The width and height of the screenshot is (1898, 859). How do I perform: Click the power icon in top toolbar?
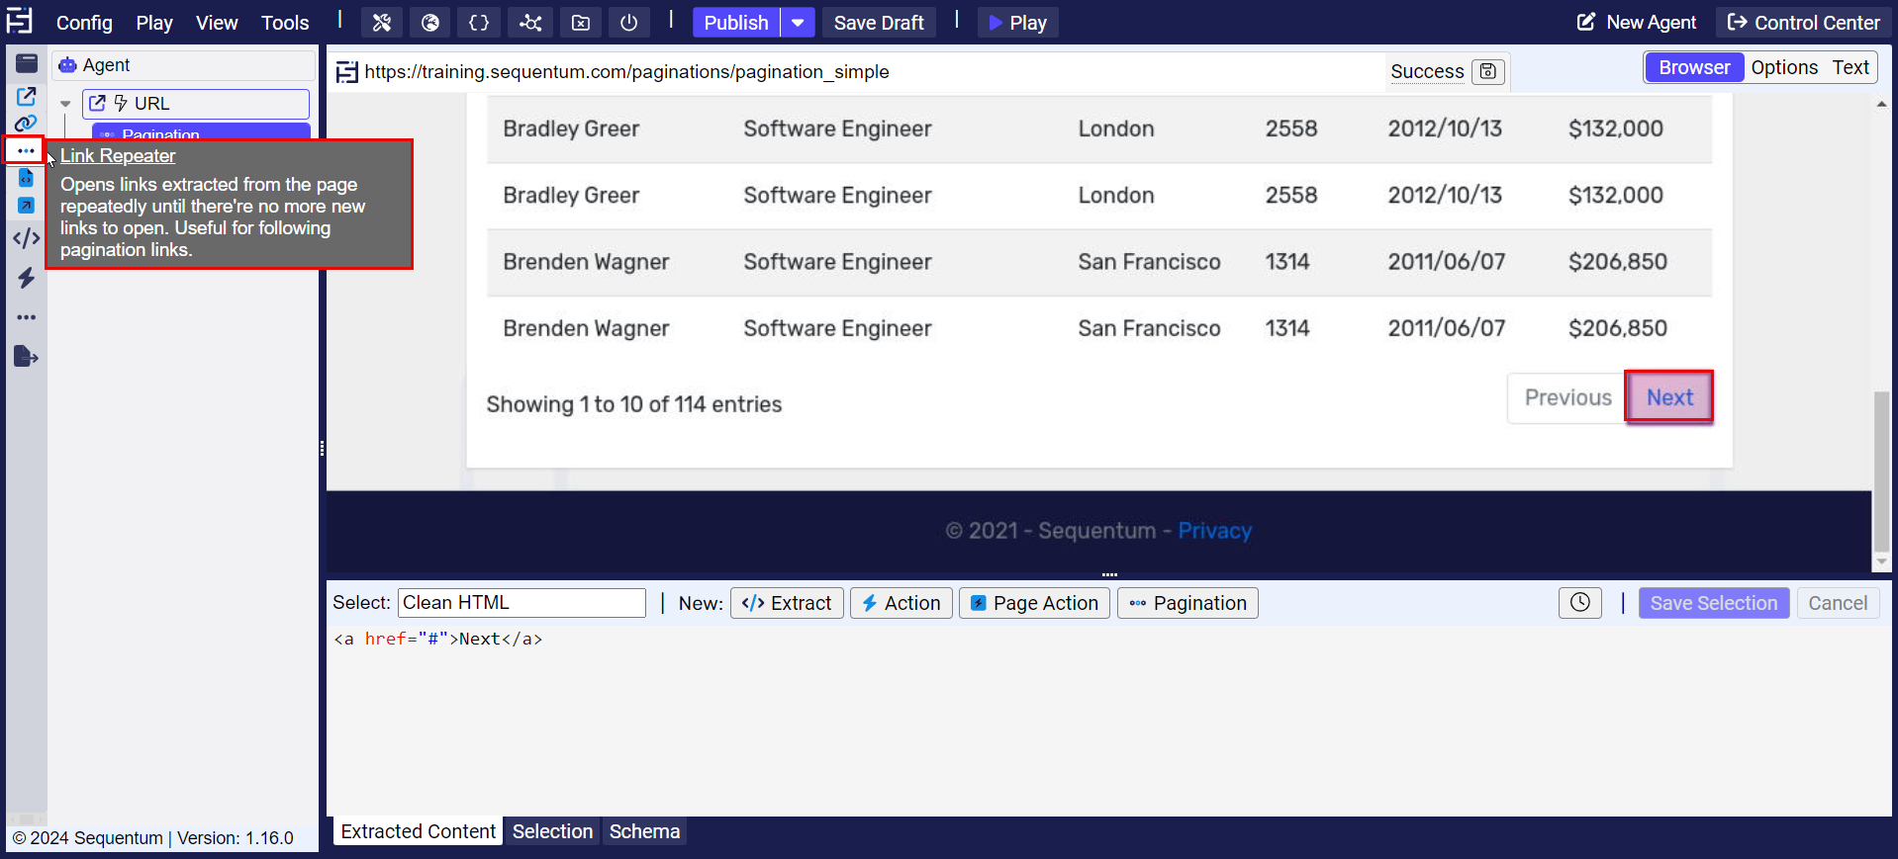click(628, 23)
